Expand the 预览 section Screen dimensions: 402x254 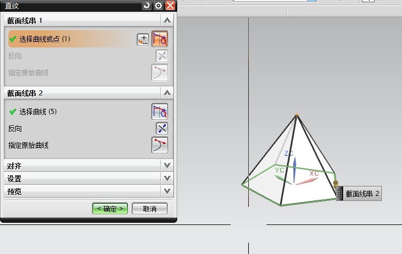(167, 191)
